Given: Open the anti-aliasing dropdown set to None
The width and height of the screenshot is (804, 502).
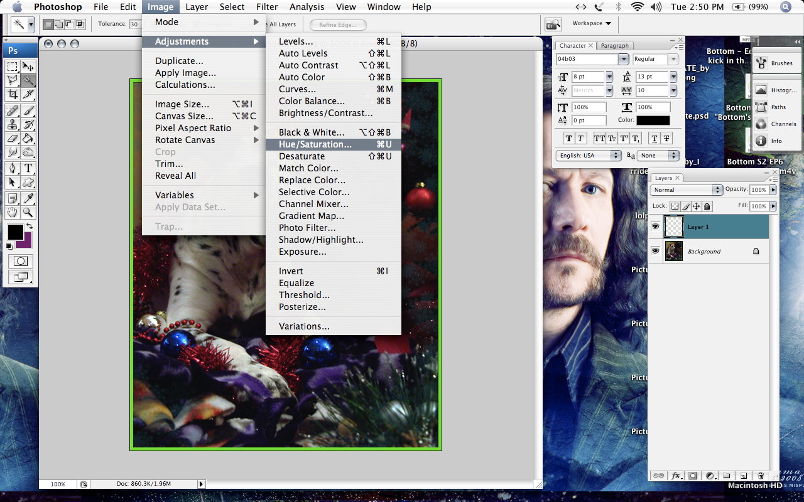Looking at the screenshot, I should tap(658, 156).
